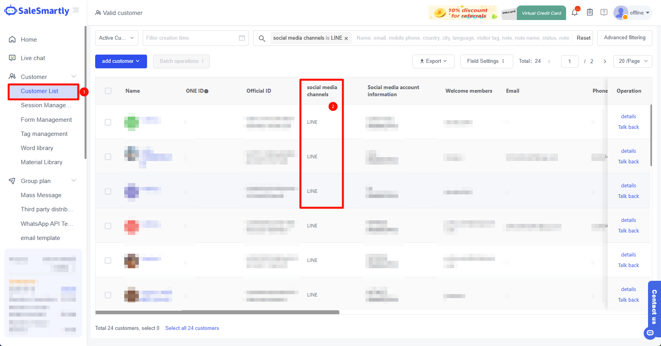Click the notification bell icon
661x346 pixels.
tap(574, 13)
